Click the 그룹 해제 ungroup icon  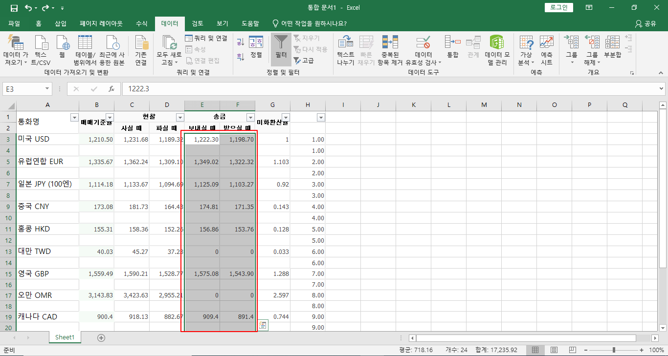click(592, 42)
